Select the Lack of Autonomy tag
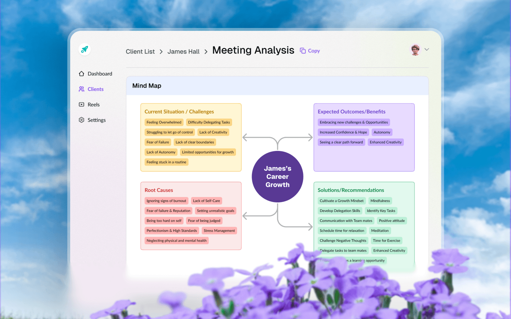 (161, 152)
